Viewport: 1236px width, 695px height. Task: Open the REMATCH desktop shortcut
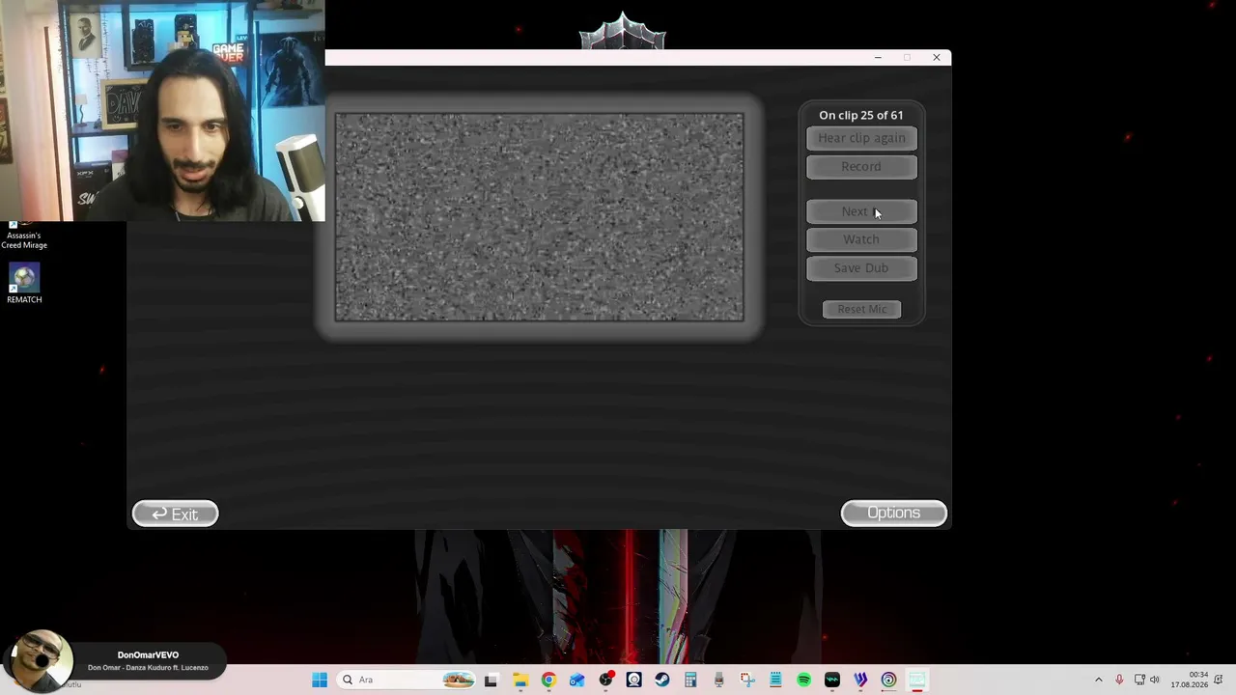[x=24, y=284]
